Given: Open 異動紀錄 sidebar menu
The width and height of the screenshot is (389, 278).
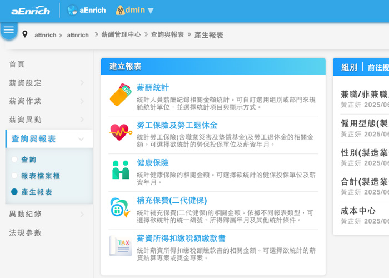Looking at the screenshot, I should point(26,214).
